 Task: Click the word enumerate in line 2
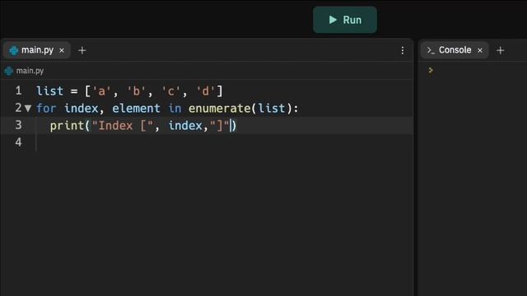point(219,109)
